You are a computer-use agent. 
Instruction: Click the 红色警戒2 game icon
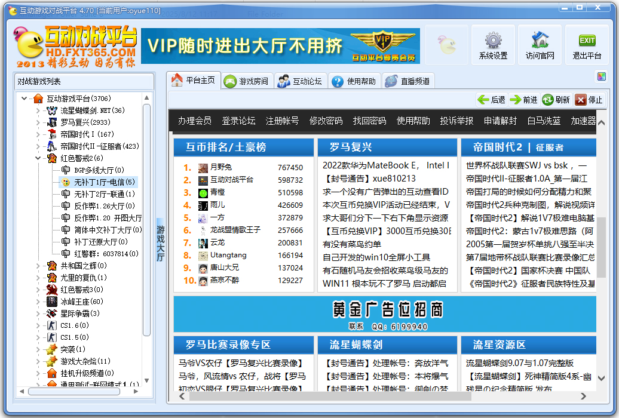[x=52, y=158]
